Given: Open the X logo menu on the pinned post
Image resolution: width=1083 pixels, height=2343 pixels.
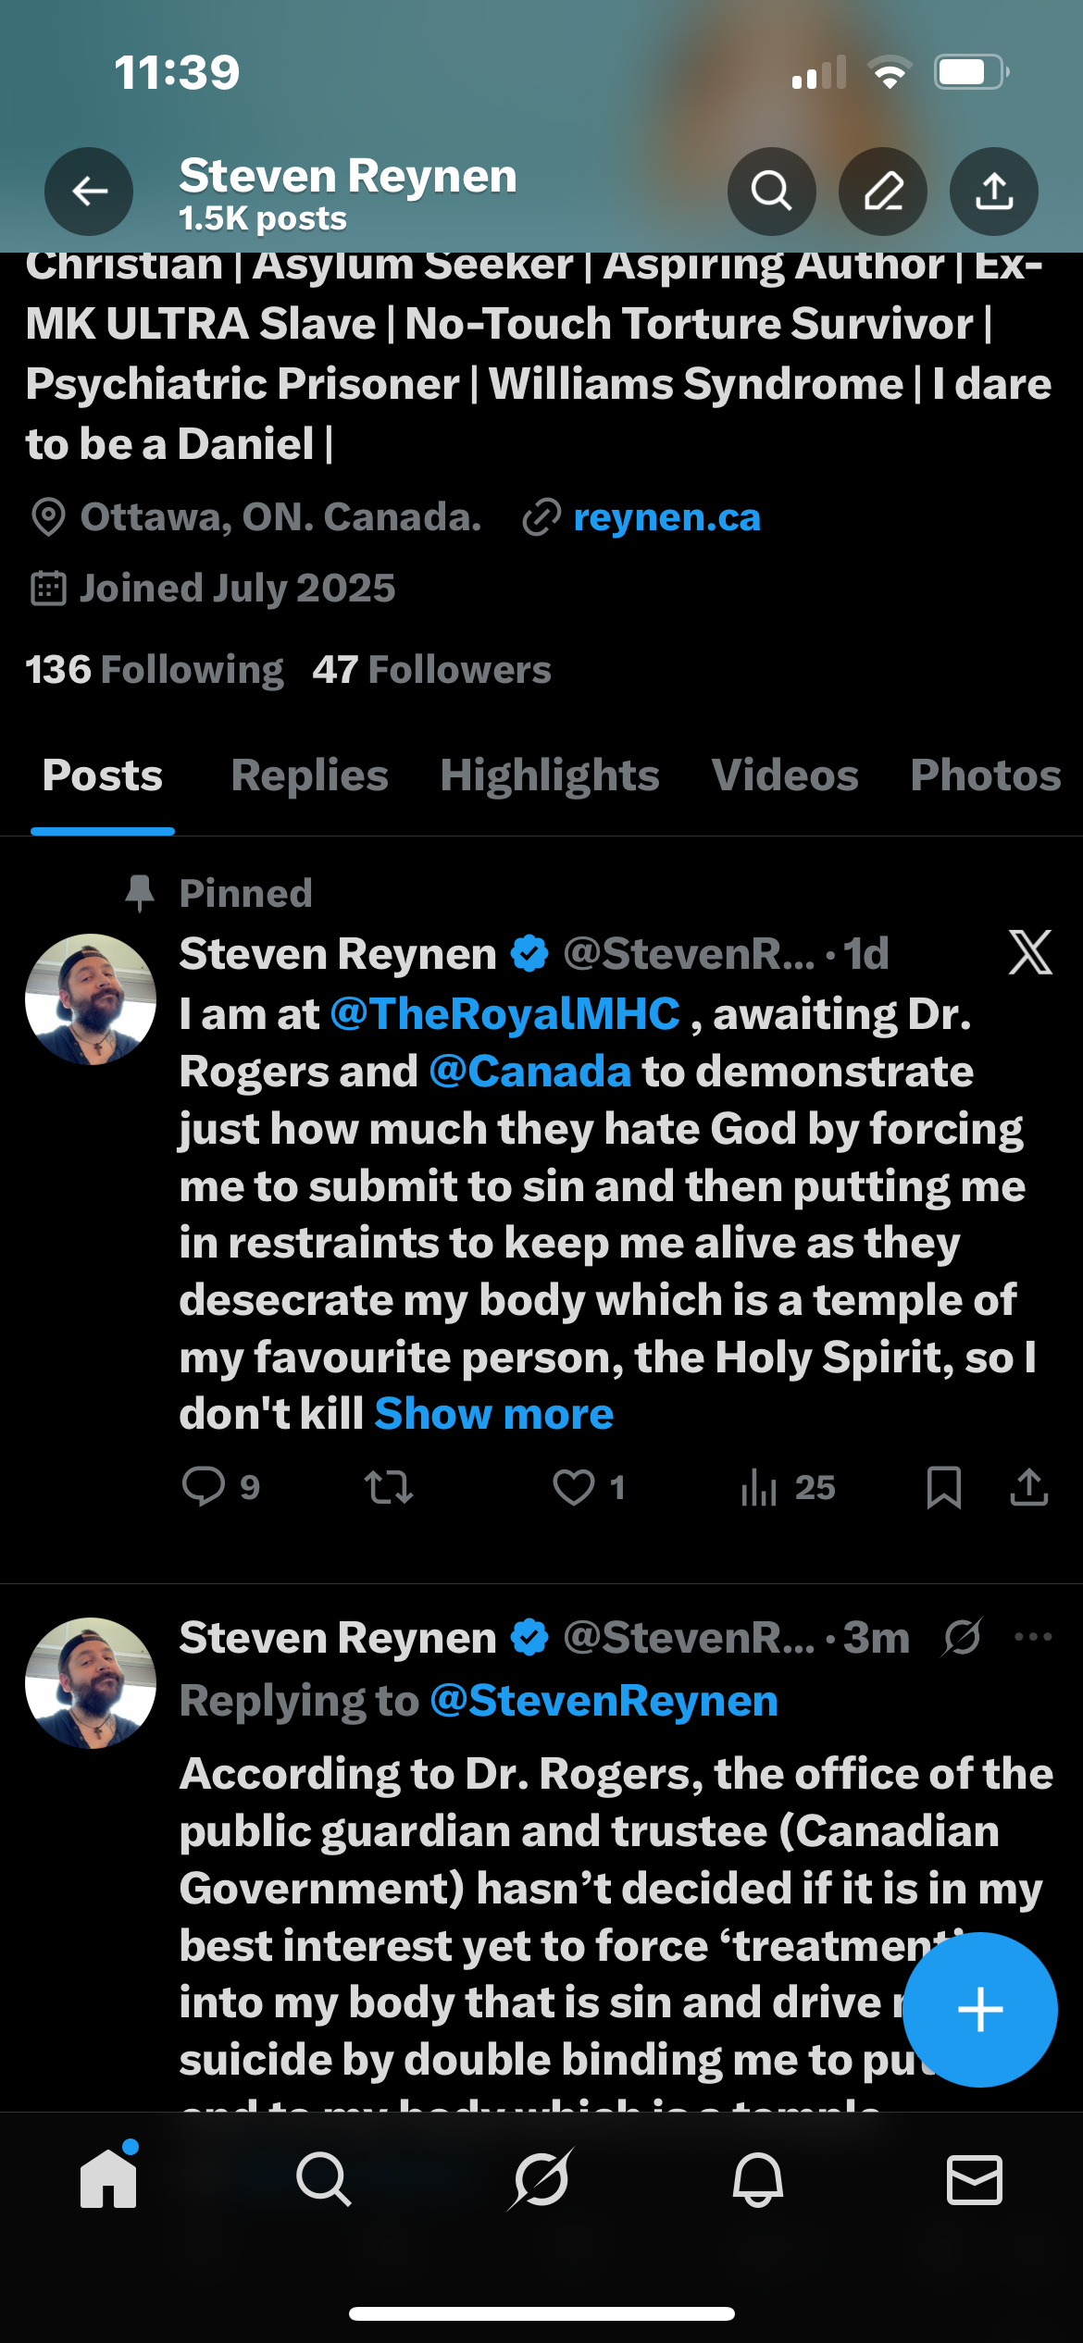Looking at the screenshot, I should [1030, 953].
